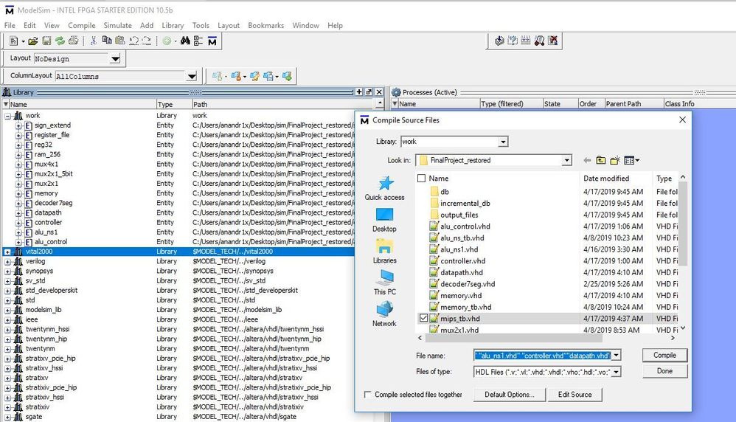This screenshot has height=422, width=736.
Task: Click the Save disk icon in toolbar
Action: click(x=46, y=41)
